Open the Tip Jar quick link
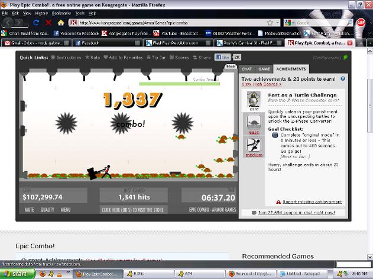Viewport: 373px width, 279px height. click(x=156, y=57)
